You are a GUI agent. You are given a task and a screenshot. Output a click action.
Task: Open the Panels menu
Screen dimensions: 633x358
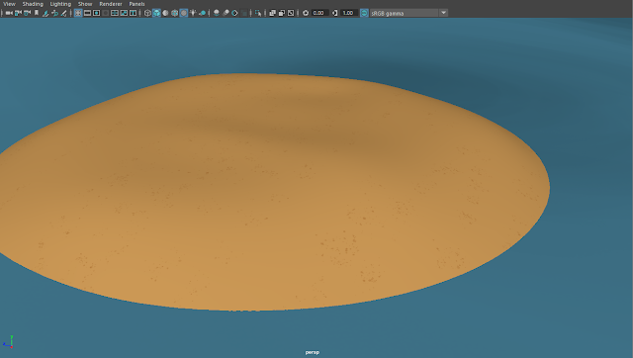click(136, 4)
